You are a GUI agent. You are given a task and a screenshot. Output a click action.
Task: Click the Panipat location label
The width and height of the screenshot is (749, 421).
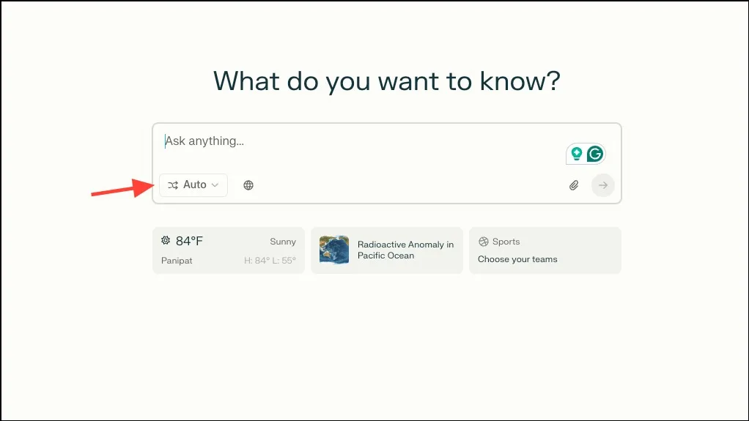177,261
